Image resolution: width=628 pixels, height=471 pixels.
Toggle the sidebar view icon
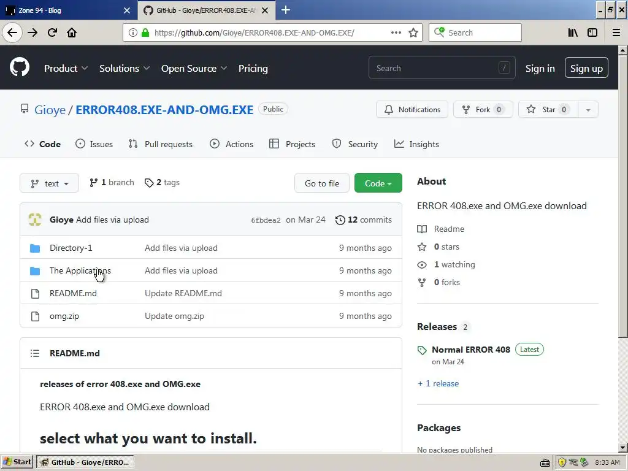[x=592, y=33]
